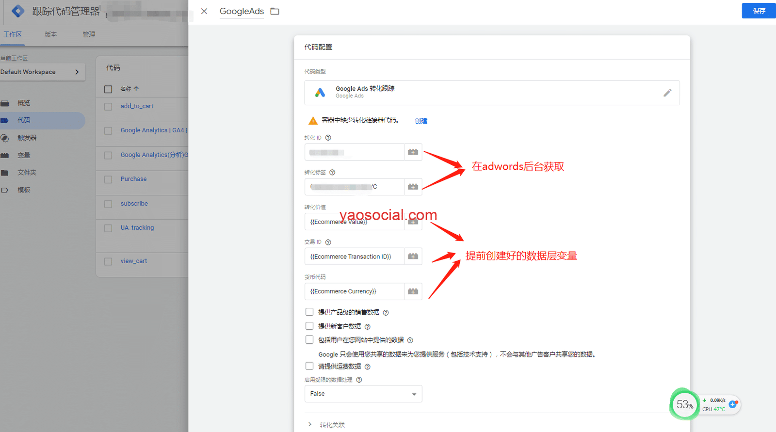Screen dimensions: 776x432
Task: Switch to the 版本 tab
Action: [50, 34]
